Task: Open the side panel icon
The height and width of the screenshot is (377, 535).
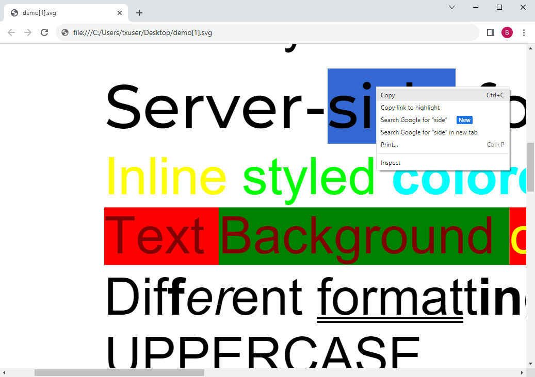Action: pyautogui.click(x=490, y=32)
